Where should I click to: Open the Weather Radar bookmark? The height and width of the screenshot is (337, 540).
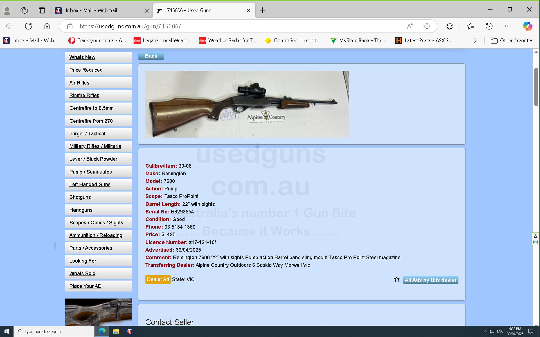click(x=228, y=40)
